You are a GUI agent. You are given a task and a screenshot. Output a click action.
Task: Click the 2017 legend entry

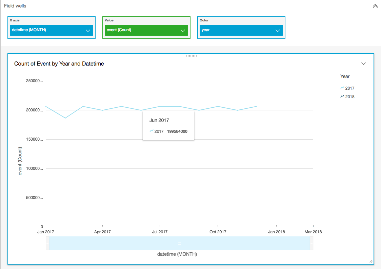click(347, 88)
